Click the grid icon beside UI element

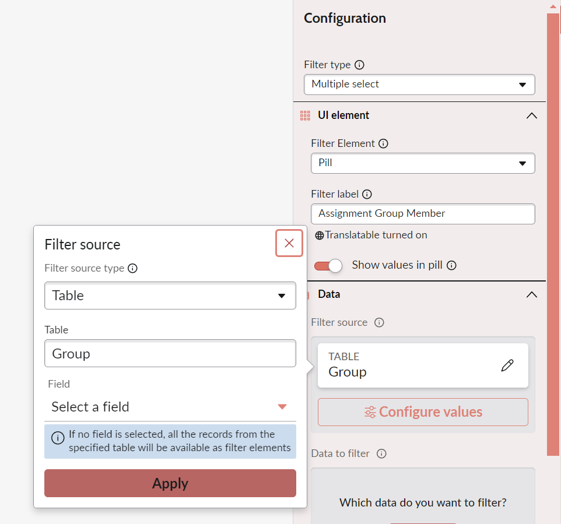pyautogui.click(x=304, y=115)
